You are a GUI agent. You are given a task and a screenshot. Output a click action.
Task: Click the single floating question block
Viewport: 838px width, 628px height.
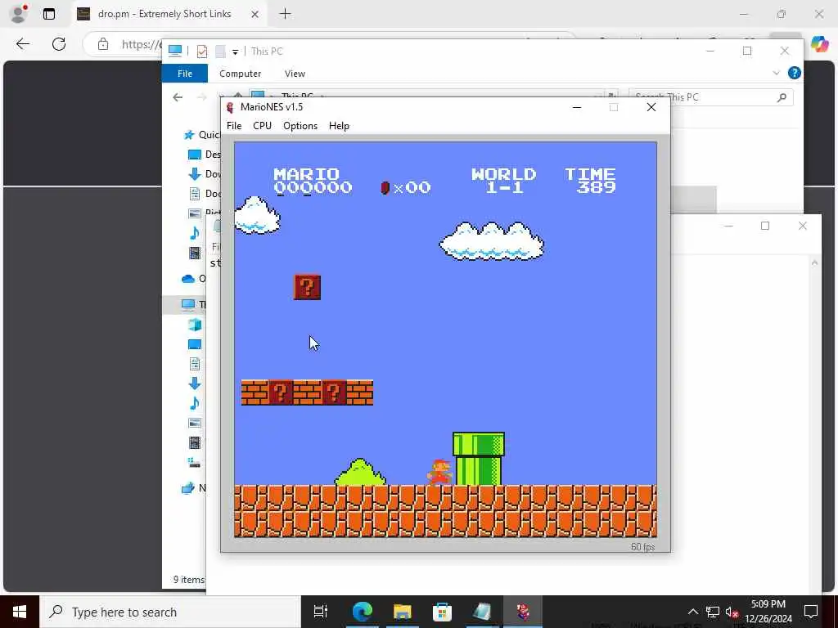tap(308, 287)
